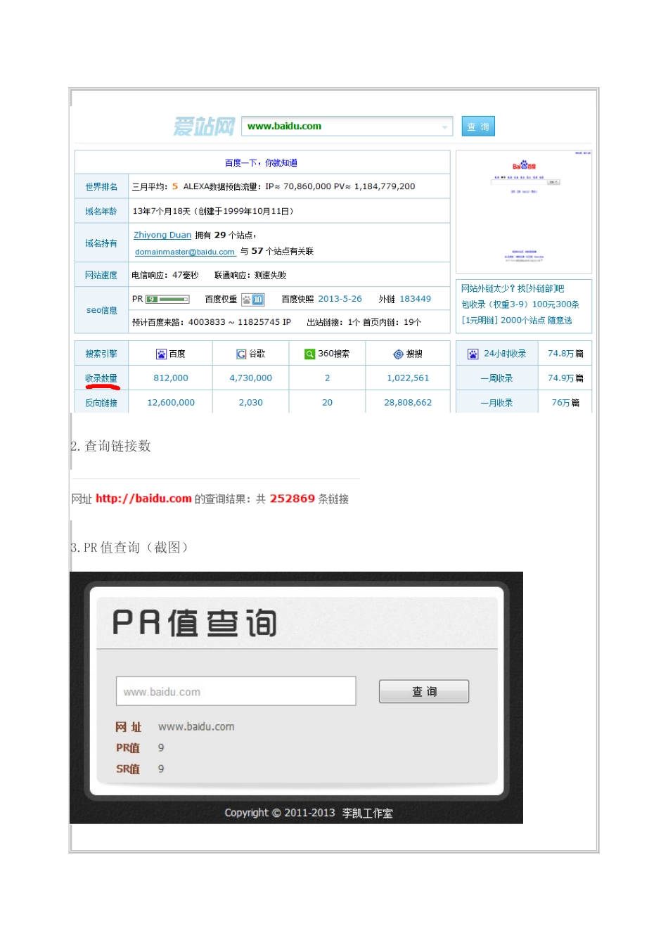Click the grey 查询 button in PR tool

(x=424, y=691)
